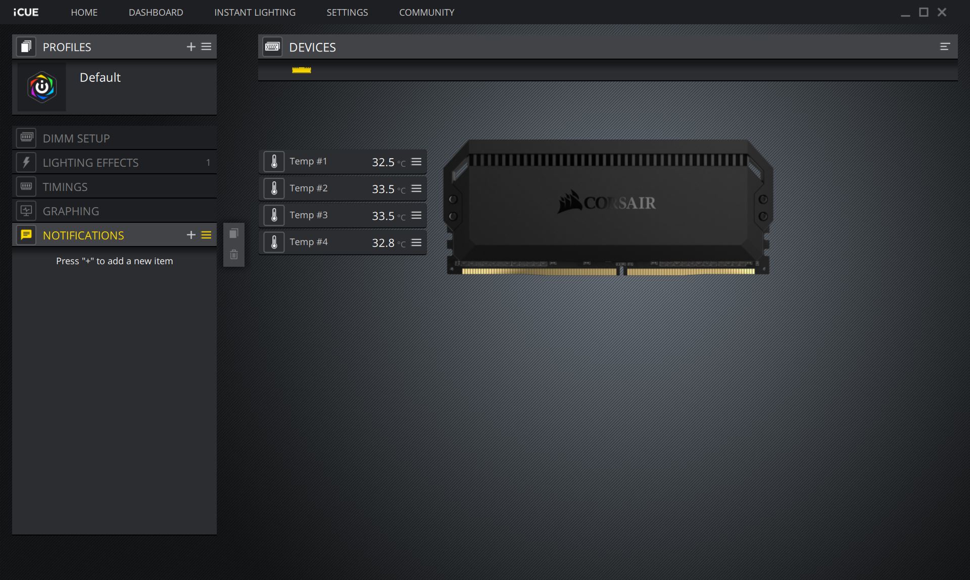Click the plus icon to add a new profile
This screenshot has height=580, width=970.
point(191,47)
